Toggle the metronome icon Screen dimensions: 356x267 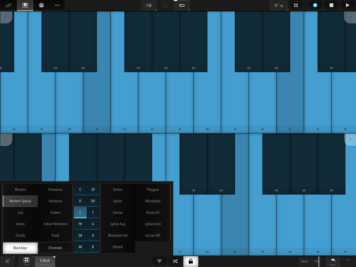pyautogui.click(x=165, y=5)
